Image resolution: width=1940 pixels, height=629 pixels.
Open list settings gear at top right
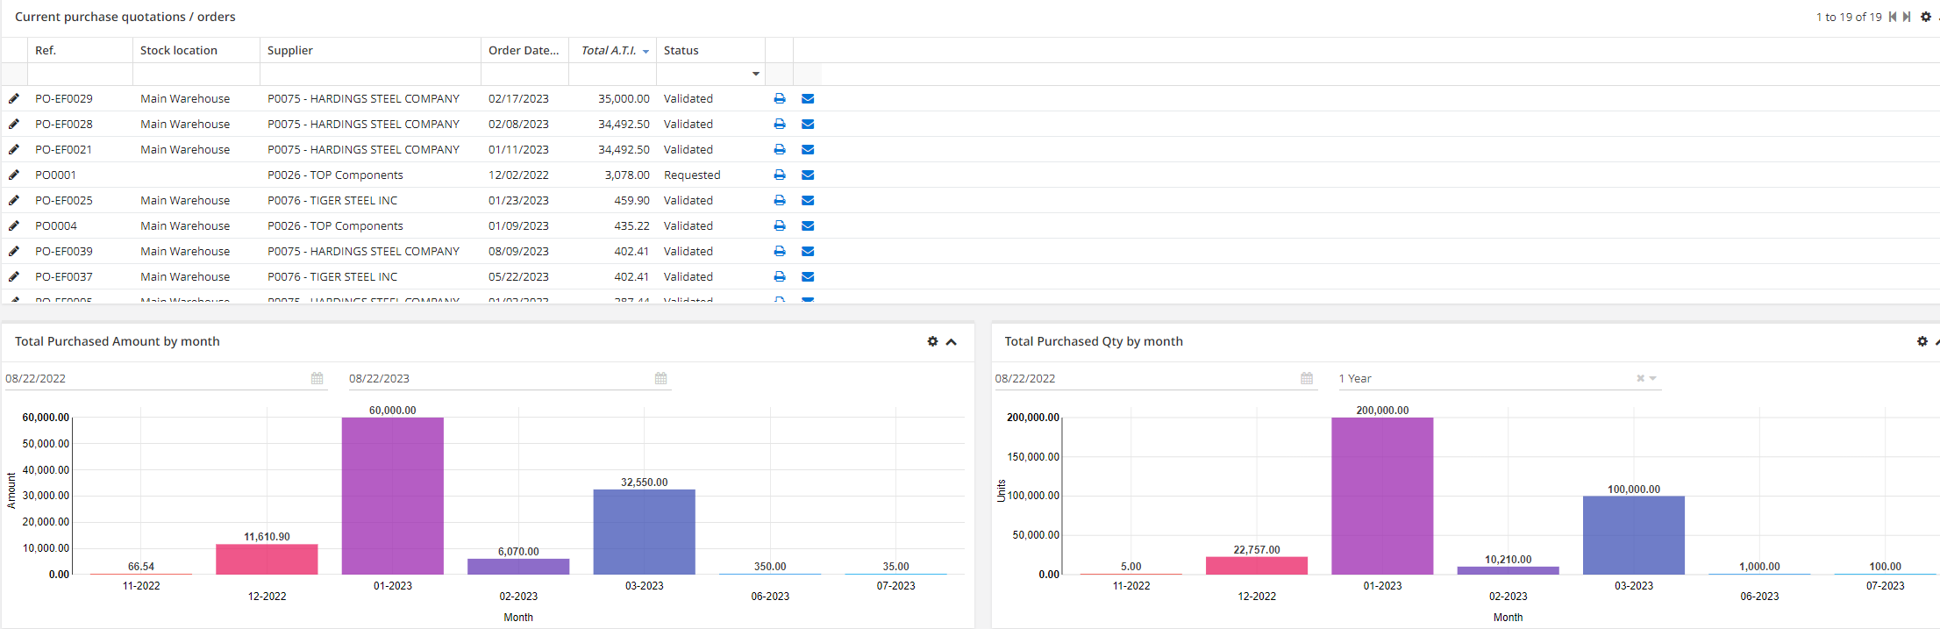1925,17
